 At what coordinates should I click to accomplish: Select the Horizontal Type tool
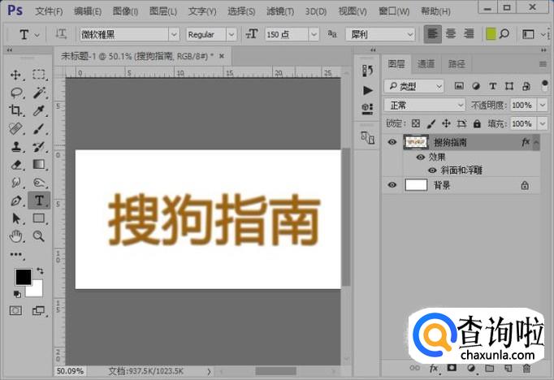coord(39,201)
